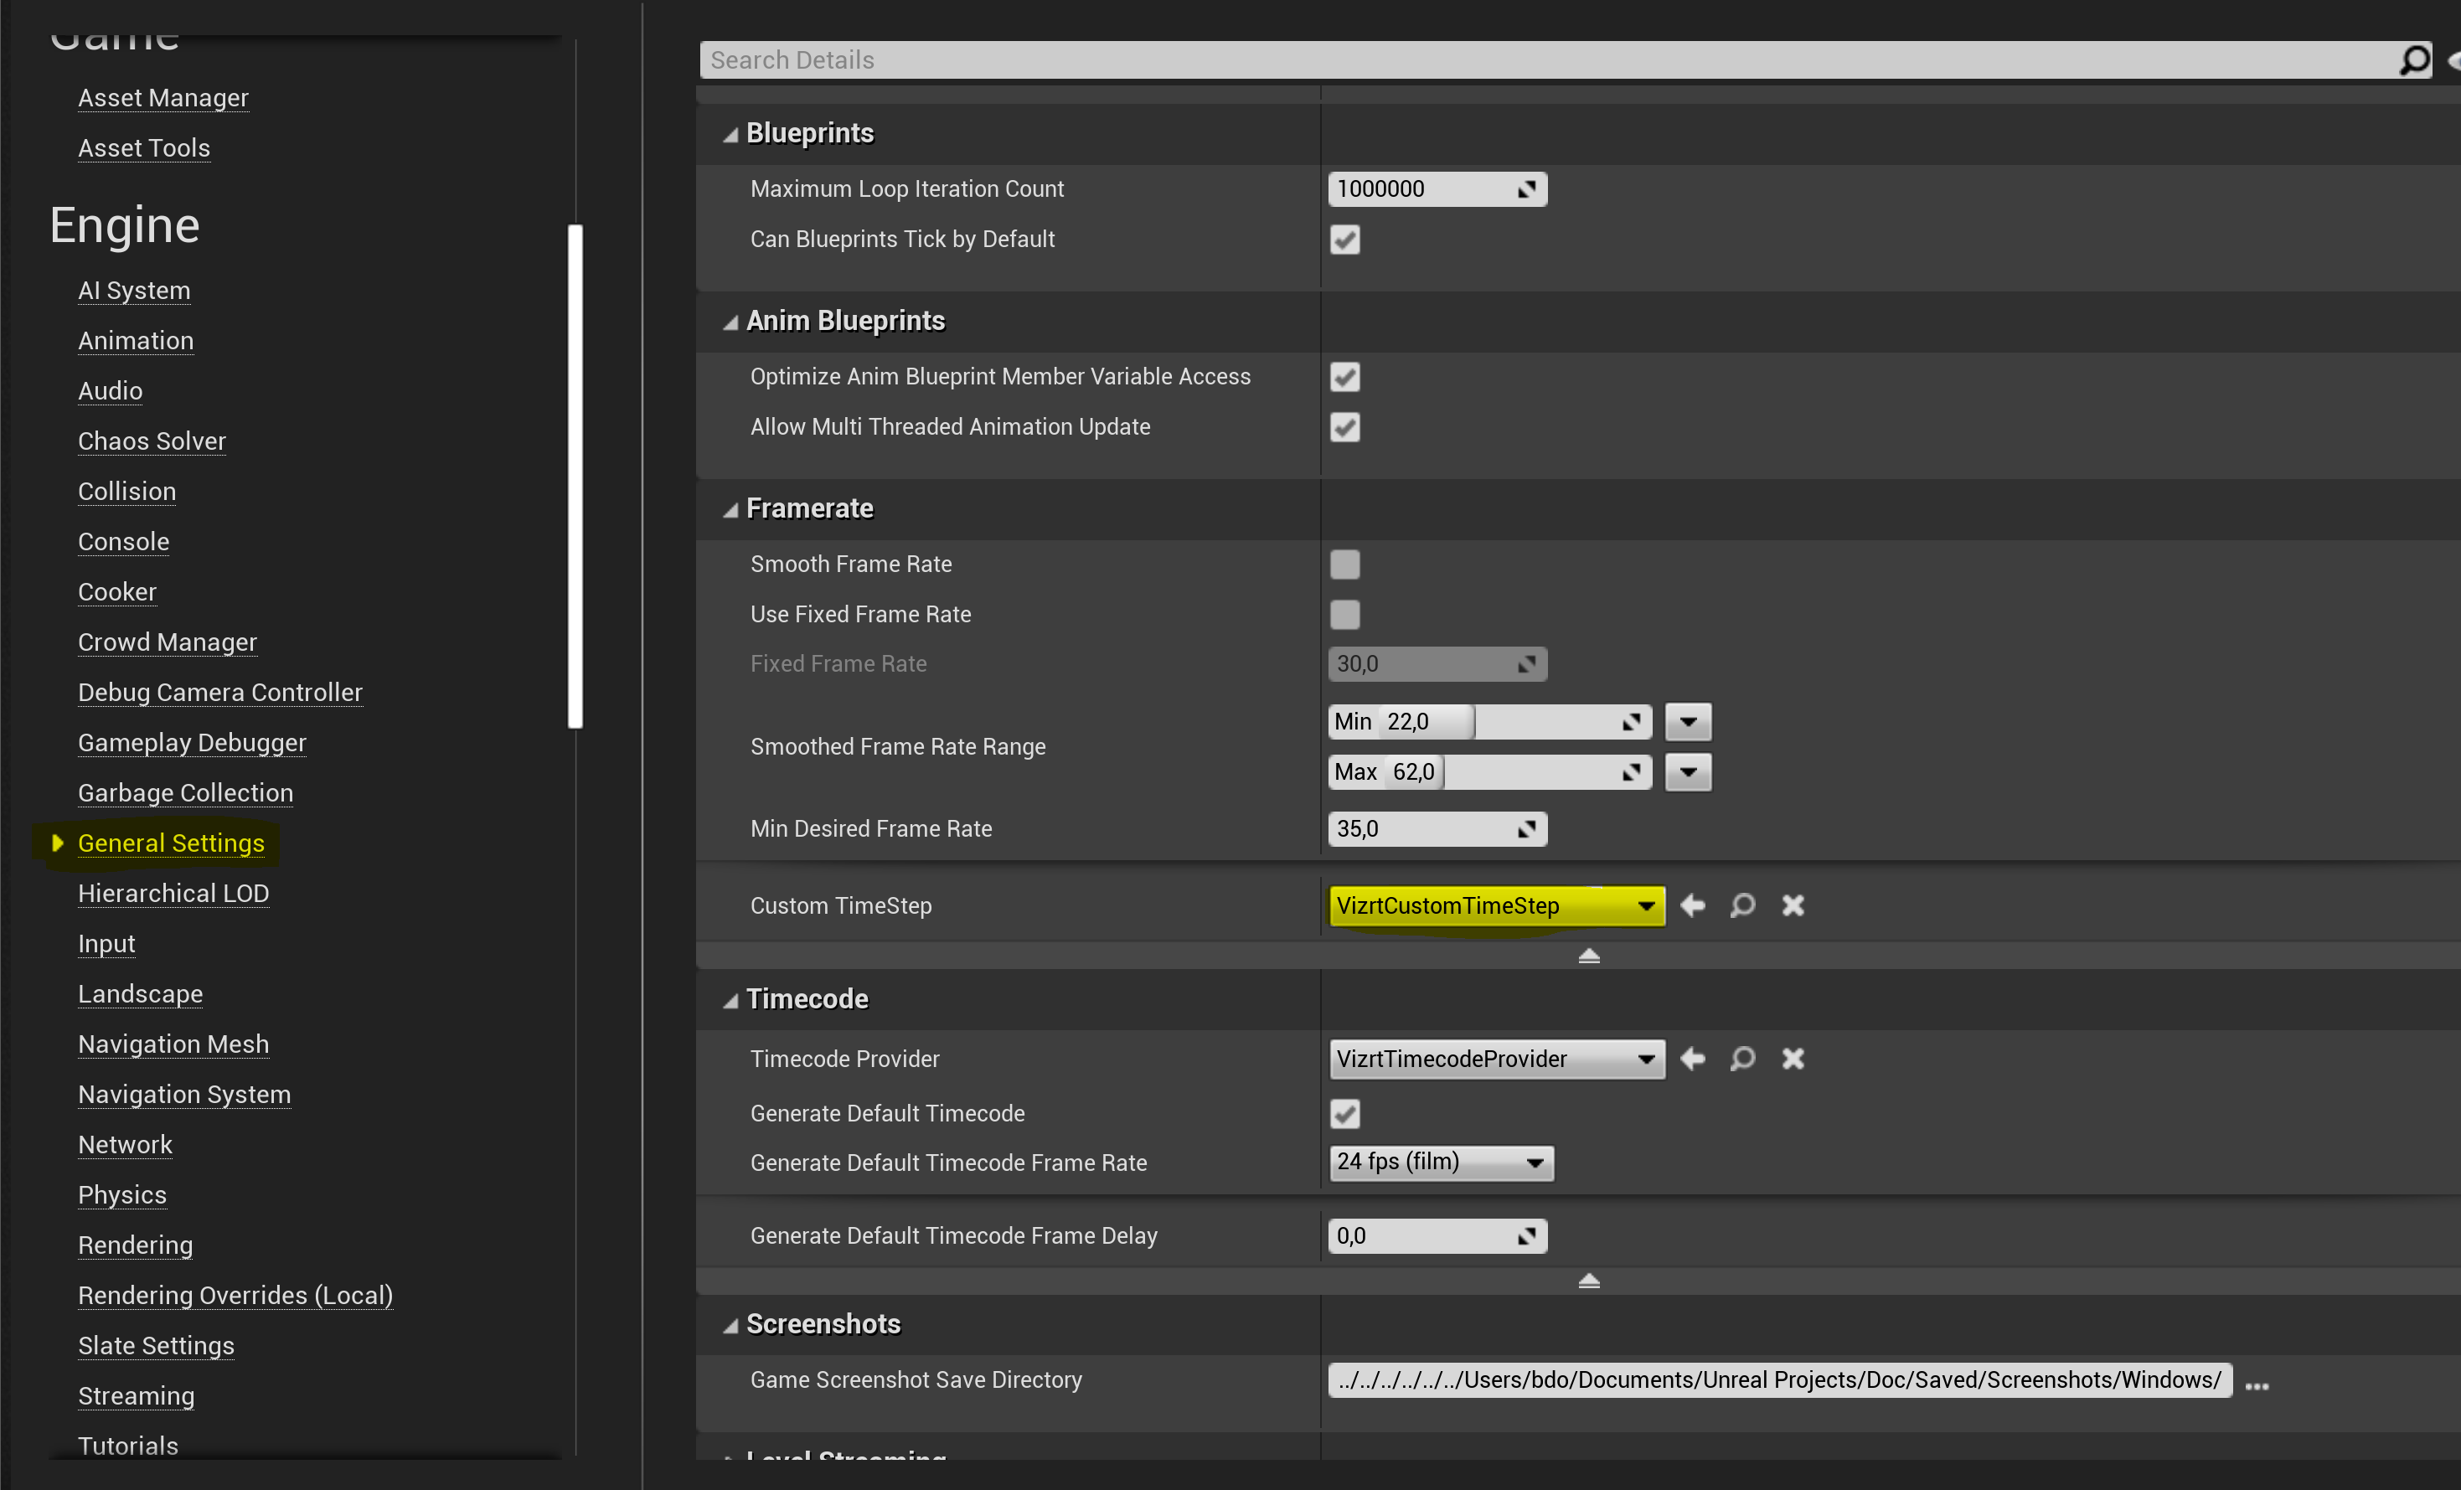
Task: Clear the Timecode Provider value
Action: click(x=1793, y=1059)
